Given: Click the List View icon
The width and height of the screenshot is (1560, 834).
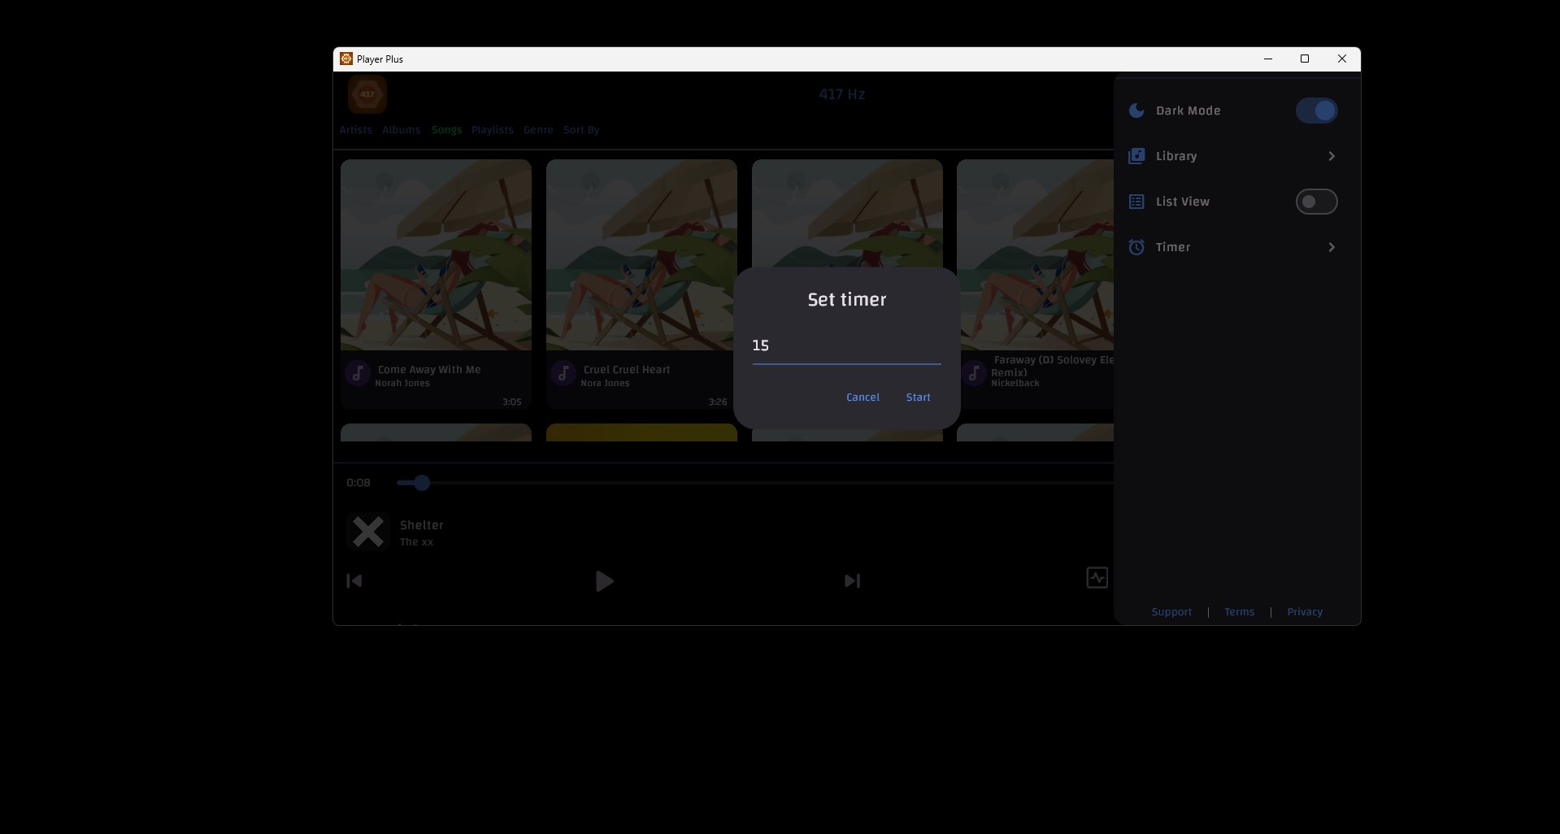Looking at the screenshot, I should point(1136,202).
